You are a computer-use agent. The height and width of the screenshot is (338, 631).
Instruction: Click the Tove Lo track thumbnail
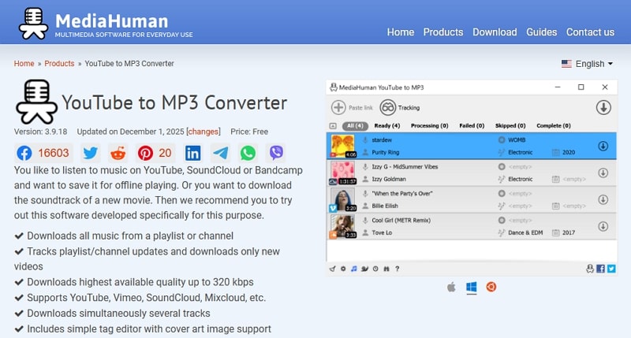[343, 227]
